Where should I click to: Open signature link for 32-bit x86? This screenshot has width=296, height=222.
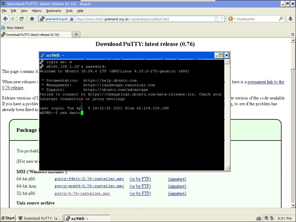click(x=177, y=193)
